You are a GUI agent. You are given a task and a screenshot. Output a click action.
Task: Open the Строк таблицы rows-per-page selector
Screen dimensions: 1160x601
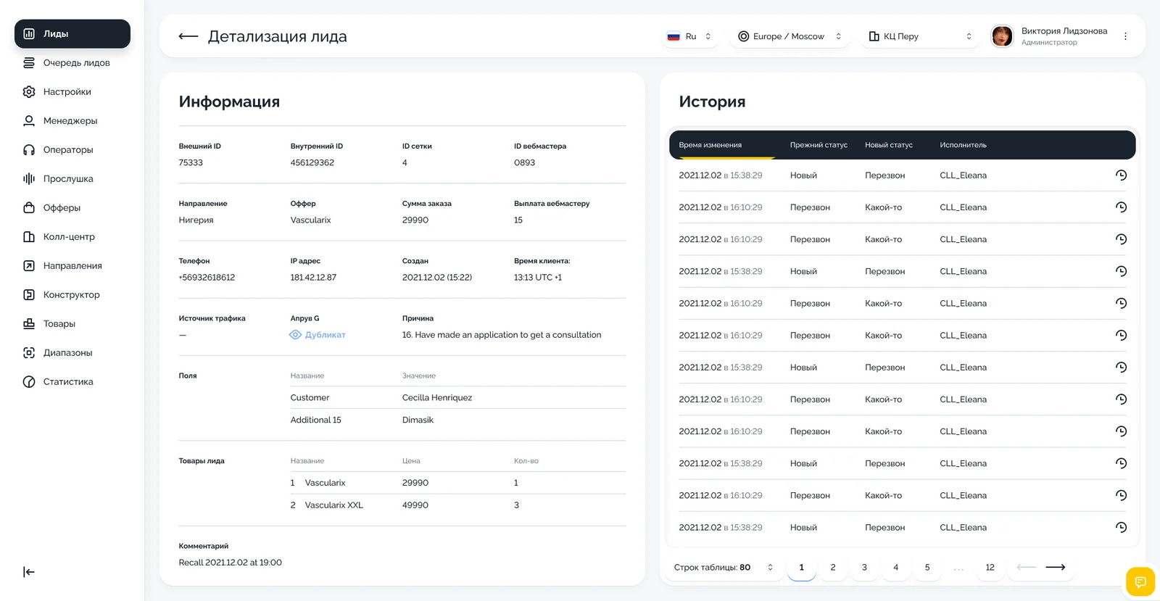(x=723, y=568)
